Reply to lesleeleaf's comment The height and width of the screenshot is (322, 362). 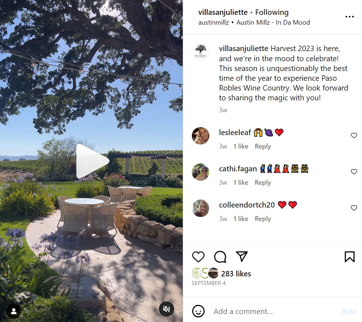click(x=263, y=146)
